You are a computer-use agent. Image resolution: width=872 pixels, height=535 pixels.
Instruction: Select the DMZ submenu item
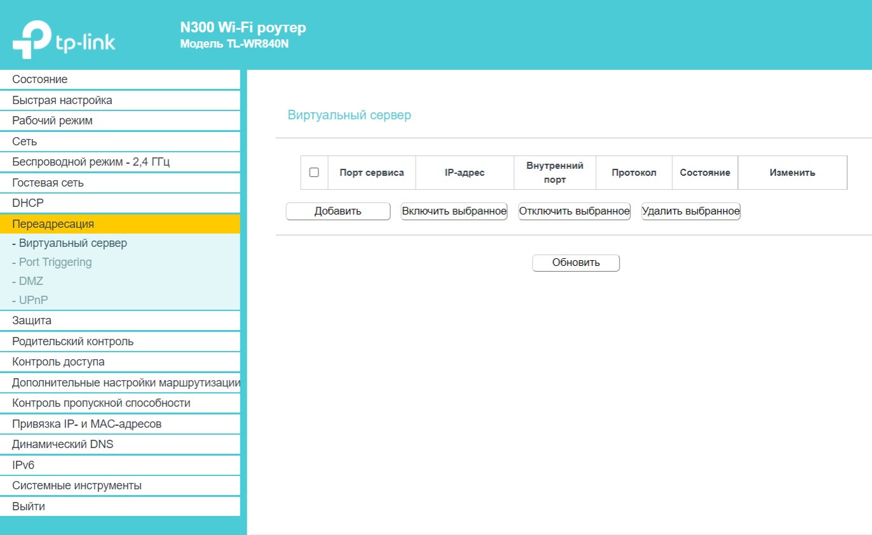[31, 281]
